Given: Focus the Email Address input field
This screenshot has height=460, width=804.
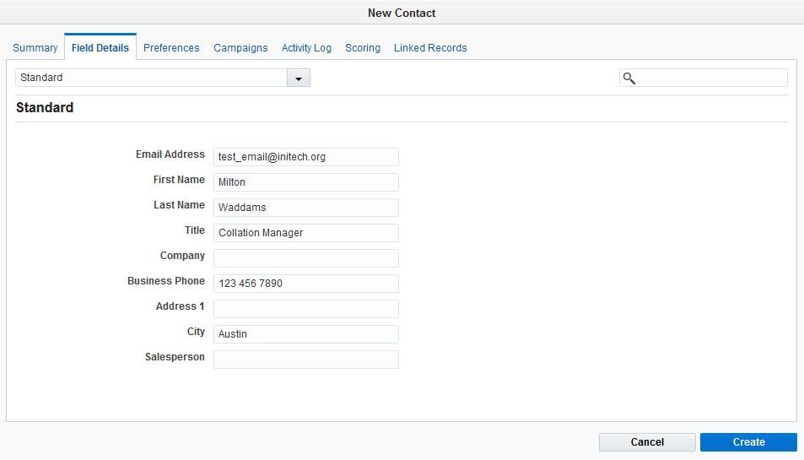Looking at the screenshot, I should tap(306, 157).
